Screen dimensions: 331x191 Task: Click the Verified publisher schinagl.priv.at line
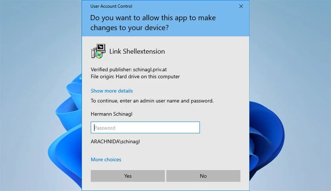(129, 69)
